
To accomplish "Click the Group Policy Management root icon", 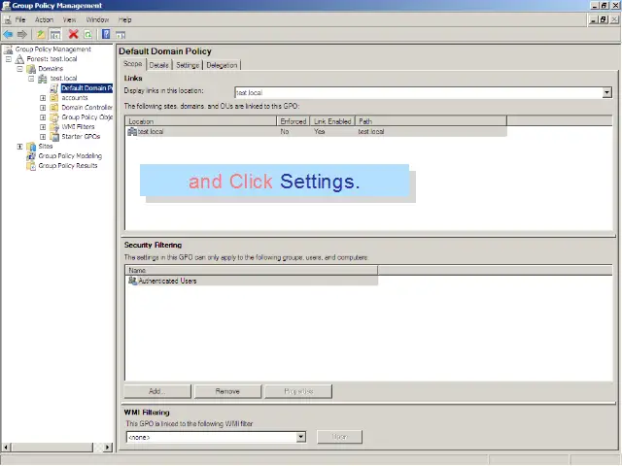I will coord(9,50).
